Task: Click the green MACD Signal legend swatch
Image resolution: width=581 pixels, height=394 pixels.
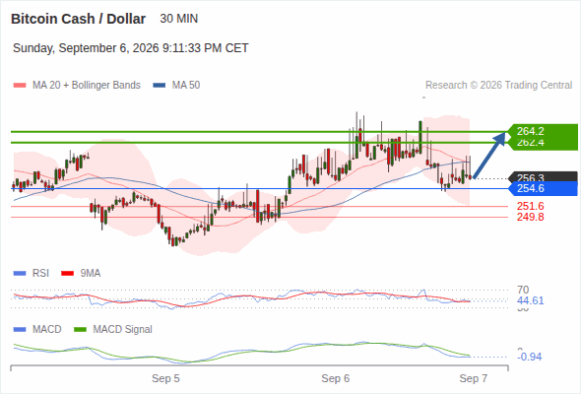Action: pos(81,330)
